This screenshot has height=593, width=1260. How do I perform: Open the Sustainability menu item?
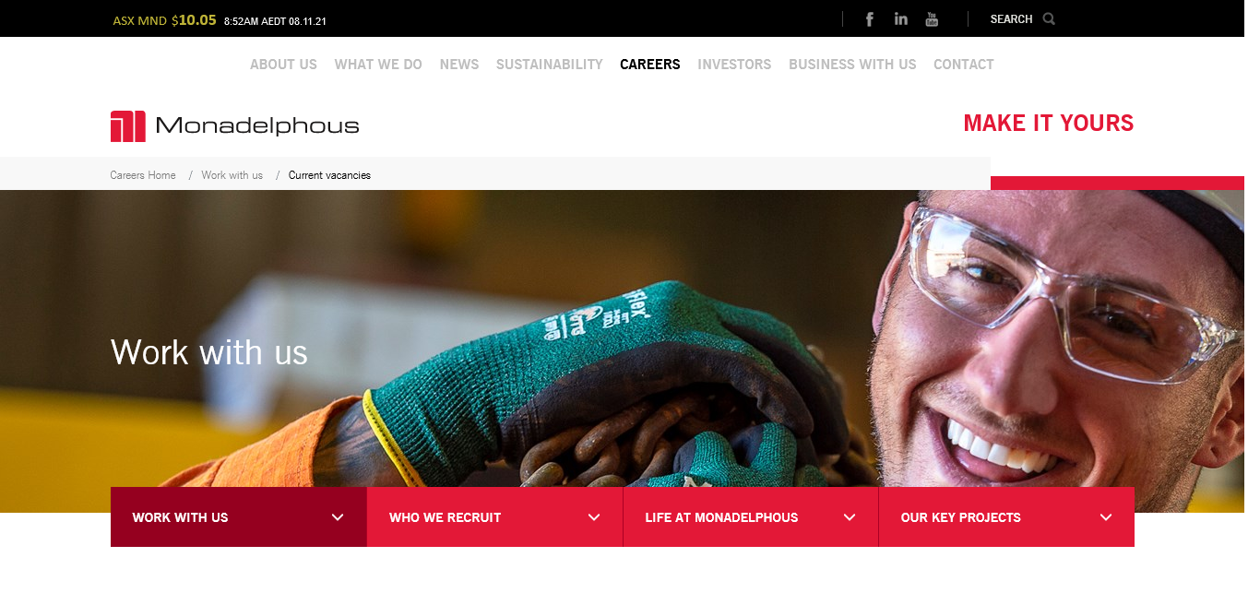pyautogui.click(x=550, y=65)
